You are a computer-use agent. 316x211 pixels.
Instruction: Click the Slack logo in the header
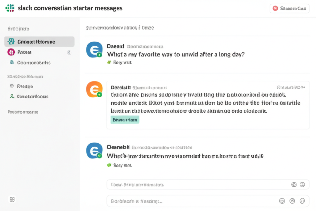tap(10, 8)
